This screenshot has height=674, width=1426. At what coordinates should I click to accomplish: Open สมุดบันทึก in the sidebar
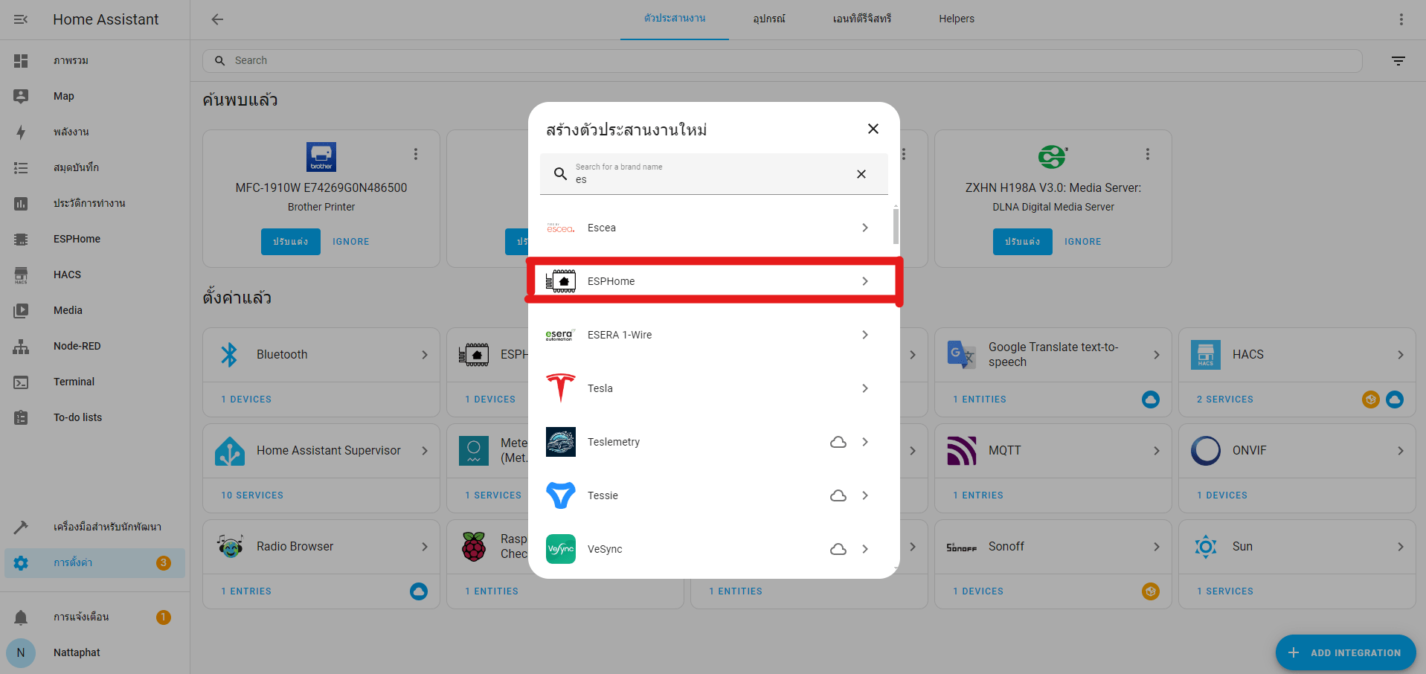[94, 167]
